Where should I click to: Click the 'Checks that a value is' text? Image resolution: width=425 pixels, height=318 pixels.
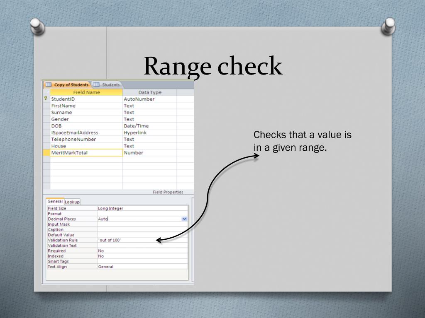coord(303,135)
